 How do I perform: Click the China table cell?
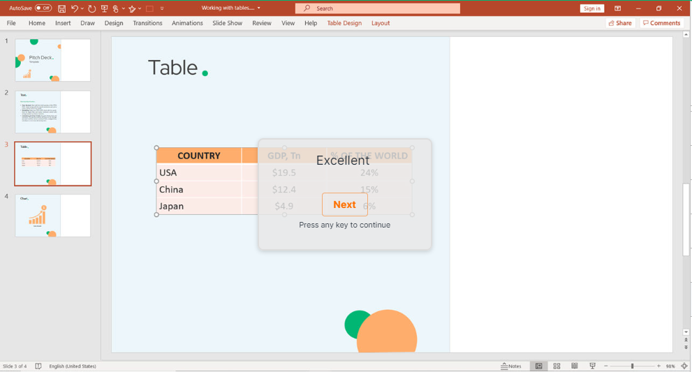[198, 189]
